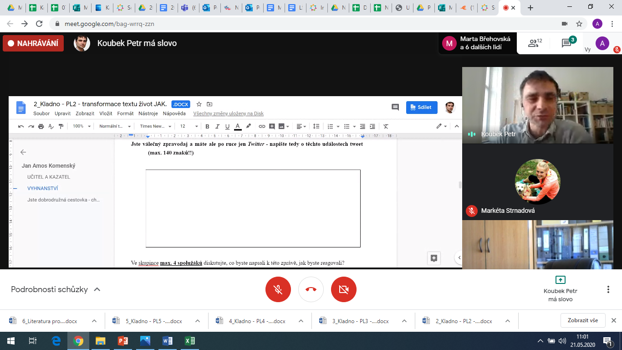Hang up the call with red phone icon
The height and width of the screenshot is (350, 622).
311,289
